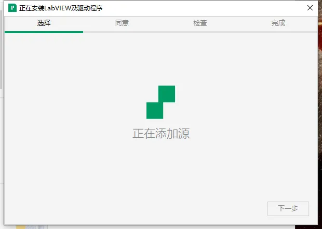Click the green step progress bar
Image resolution: width=322 pixels, height=229 pixels.
tap(44, 32)
